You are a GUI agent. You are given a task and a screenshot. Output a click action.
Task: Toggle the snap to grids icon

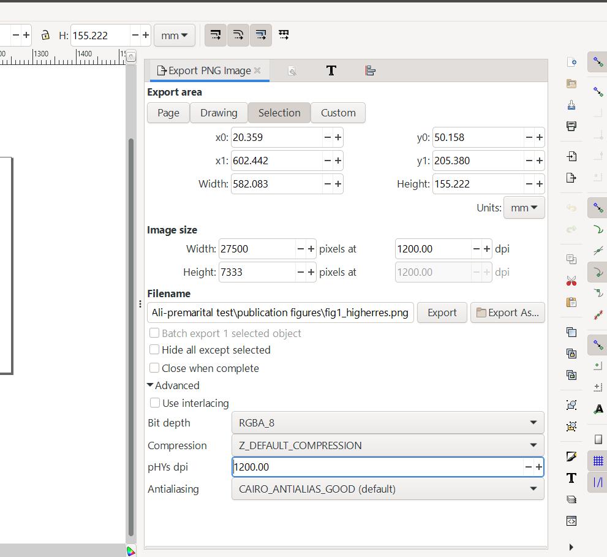click(598, 461)
